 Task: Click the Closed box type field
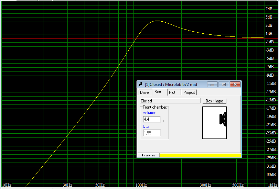170,101
